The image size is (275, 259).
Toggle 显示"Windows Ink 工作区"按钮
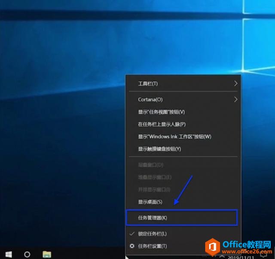(x=174, y=137)
